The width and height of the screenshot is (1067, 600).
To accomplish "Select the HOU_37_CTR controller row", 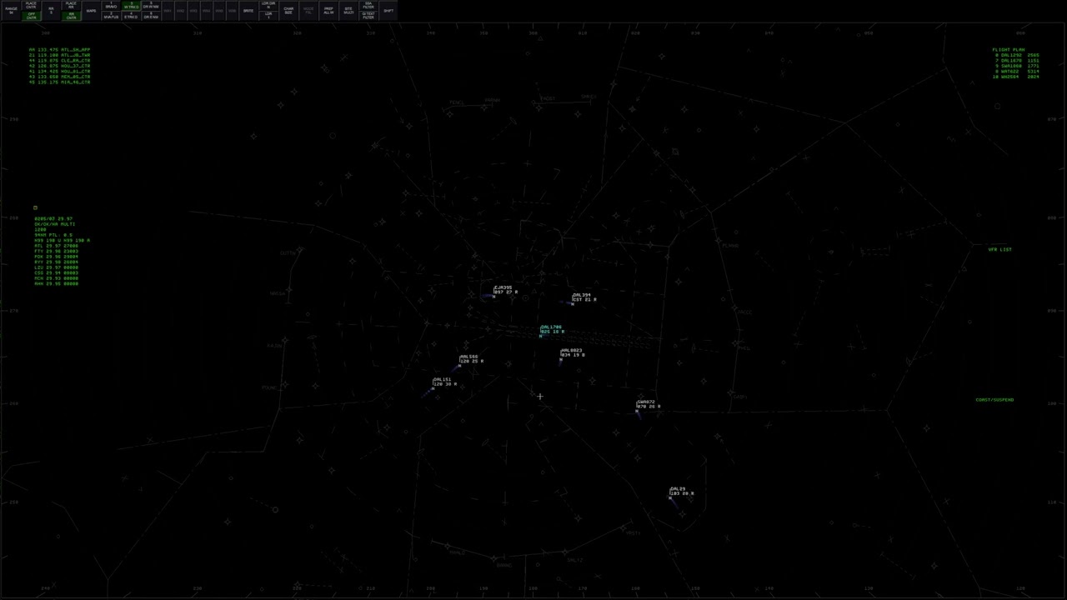I will tap(59, 66).
